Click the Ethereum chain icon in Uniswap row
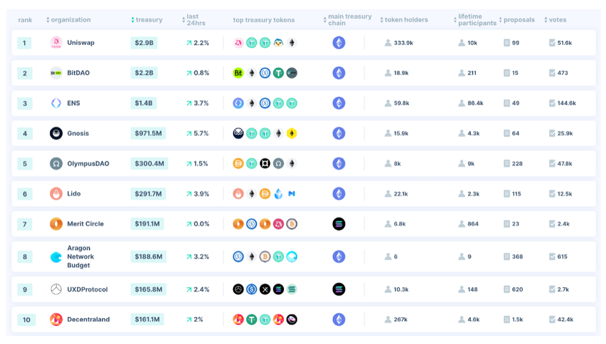Screen dimensions: 606x344 tap(339, 42)
